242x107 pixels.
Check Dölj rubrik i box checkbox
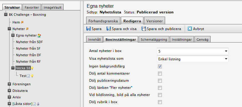(160, 102)
